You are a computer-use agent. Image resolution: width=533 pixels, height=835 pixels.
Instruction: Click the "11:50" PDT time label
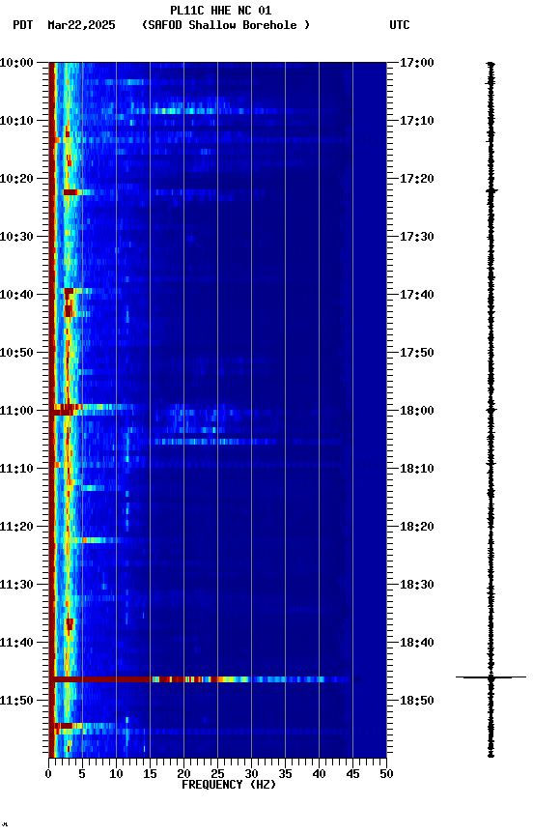[x=16, y=702]
